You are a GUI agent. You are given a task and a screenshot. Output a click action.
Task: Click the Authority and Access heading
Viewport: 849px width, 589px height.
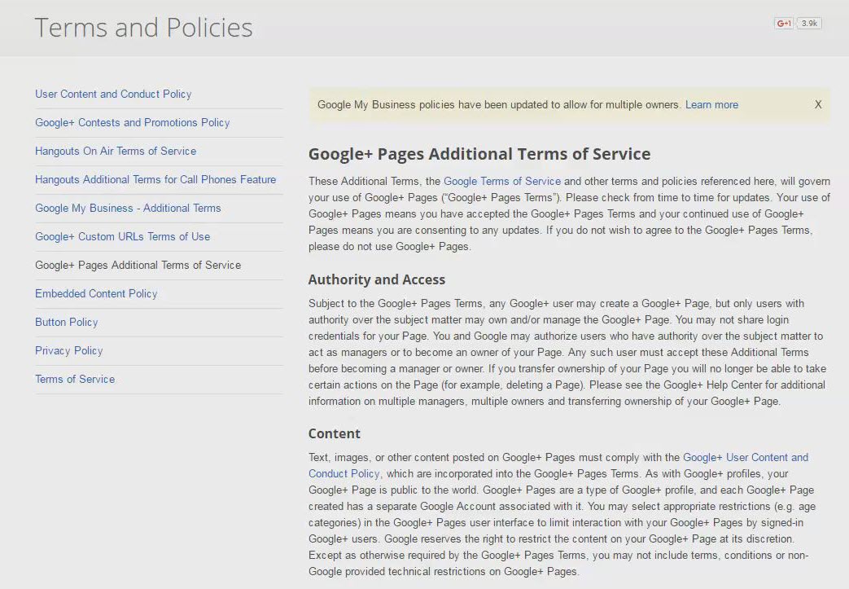377,279
